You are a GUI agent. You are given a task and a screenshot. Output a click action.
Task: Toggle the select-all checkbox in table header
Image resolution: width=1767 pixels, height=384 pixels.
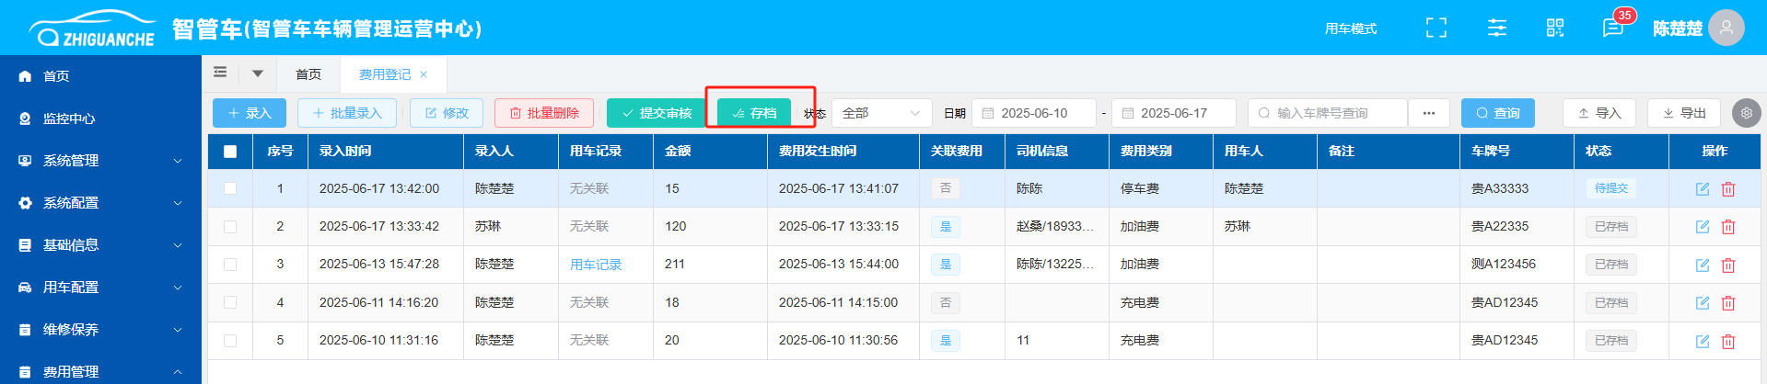click(230, 152)
